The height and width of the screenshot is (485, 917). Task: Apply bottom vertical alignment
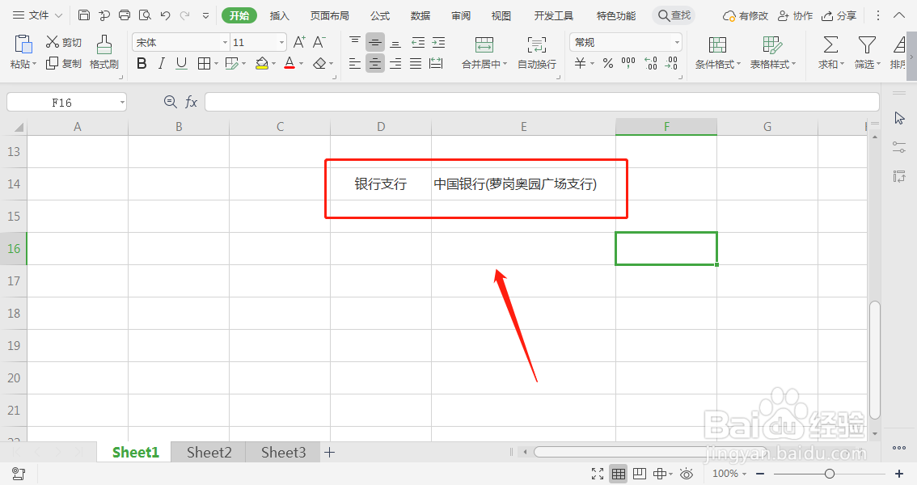click(x=395, y=42)
